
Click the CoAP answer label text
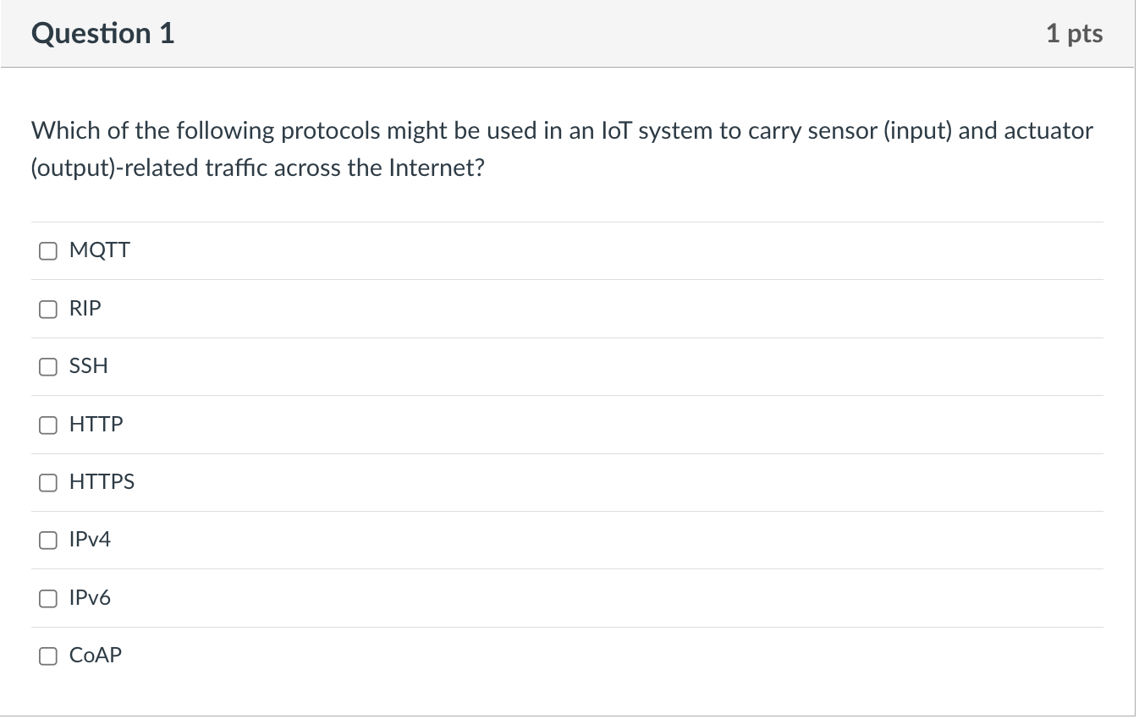point(96,656)
